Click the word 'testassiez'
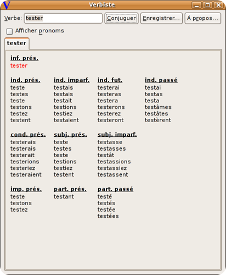Image resolution: width=226 pixels, height=275 pixels. 112,168
